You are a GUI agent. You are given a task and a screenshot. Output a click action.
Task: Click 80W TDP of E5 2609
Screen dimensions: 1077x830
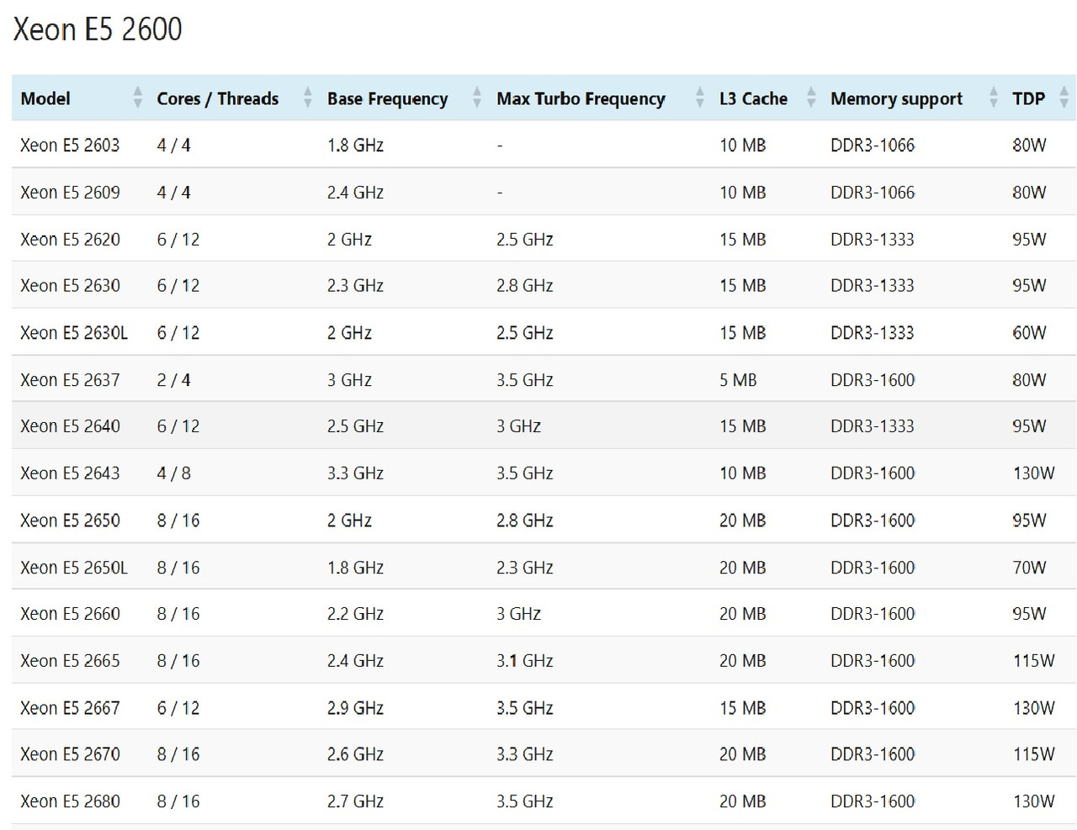[x=1029, y=192]
